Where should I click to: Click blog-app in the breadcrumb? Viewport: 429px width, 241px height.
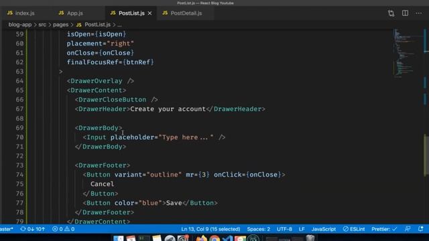pyautogui.click(x=20, y=25)
